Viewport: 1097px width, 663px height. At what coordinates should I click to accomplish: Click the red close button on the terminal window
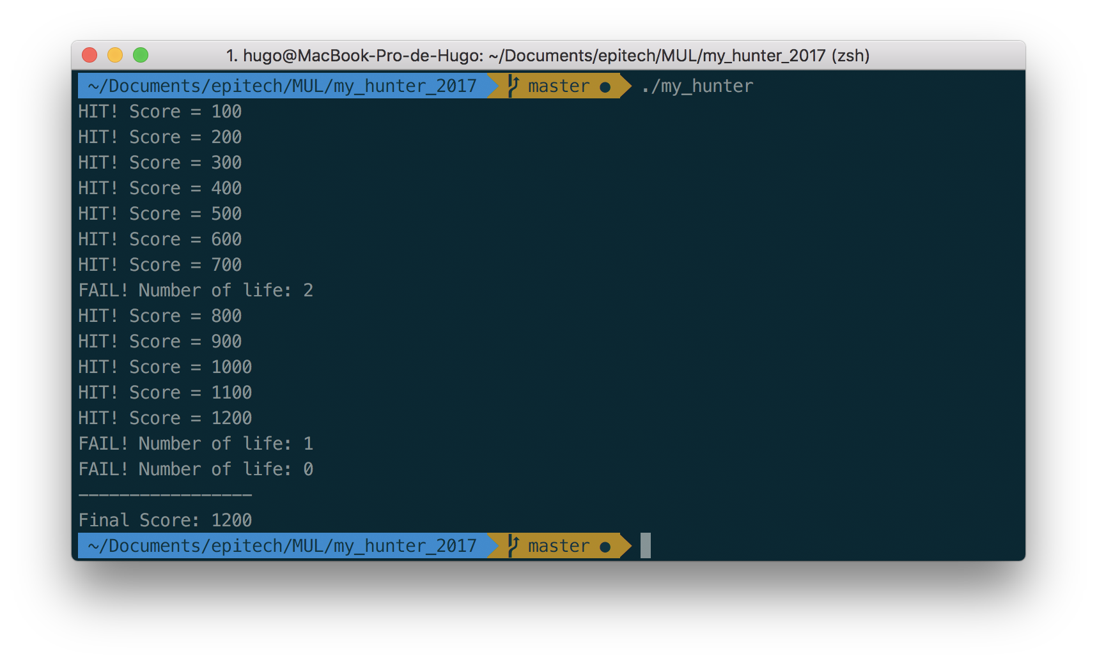(x=89, y=56)
